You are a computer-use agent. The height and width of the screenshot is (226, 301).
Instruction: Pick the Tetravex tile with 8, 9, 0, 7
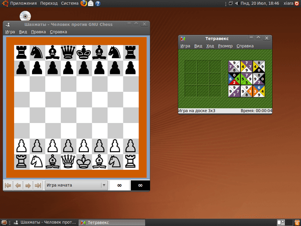259,79
